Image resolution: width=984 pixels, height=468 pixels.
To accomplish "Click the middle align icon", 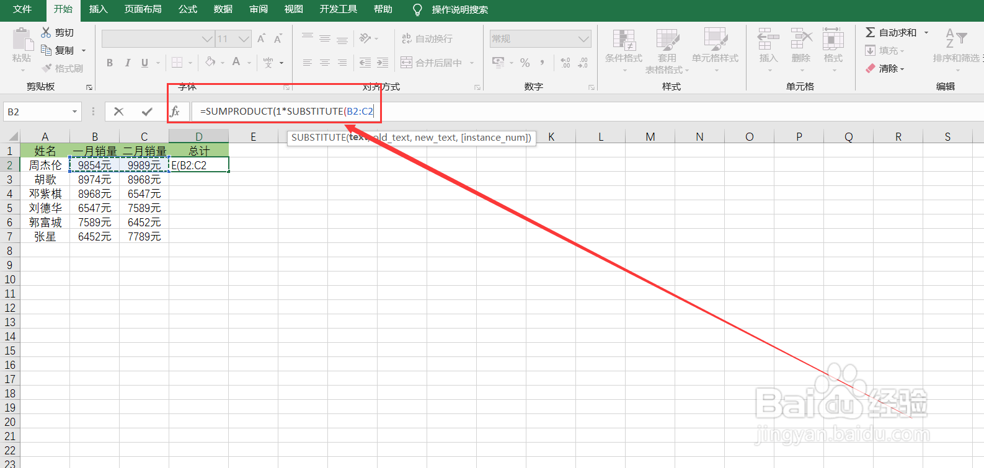I will [x=325, y=38].
